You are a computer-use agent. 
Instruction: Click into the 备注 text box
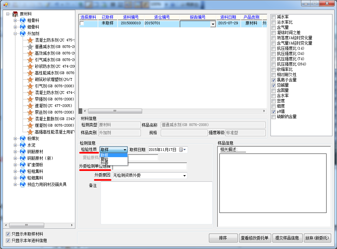click(156, 203)
